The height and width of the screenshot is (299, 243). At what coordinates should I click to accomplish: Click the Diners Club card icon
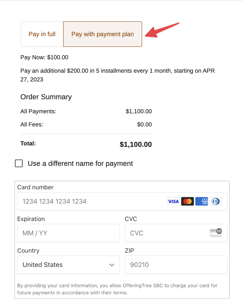pyautogui.click(x=216, y=201)
